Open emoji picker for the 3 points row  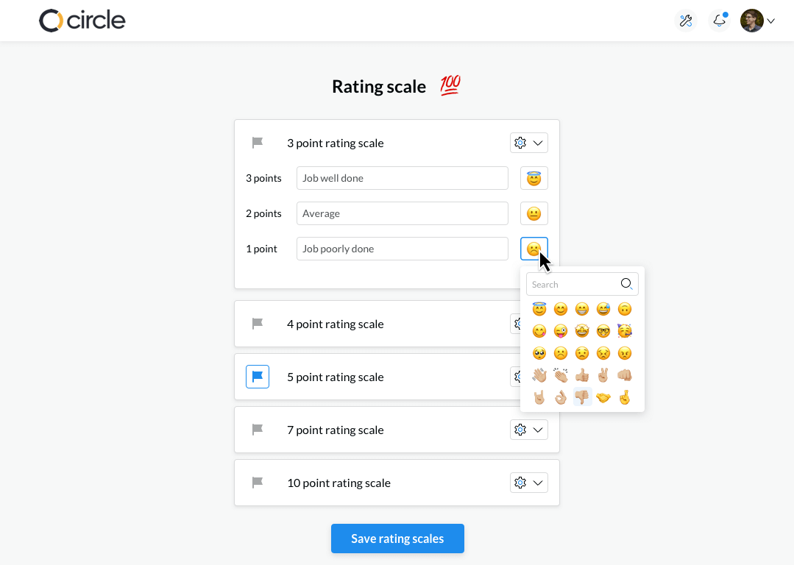(x=534, y=178)
